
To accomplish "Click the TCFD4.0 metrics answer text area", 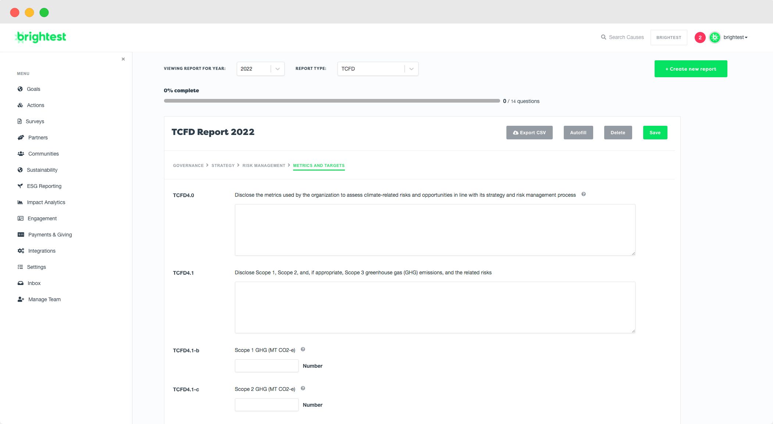I will point(435,230).
